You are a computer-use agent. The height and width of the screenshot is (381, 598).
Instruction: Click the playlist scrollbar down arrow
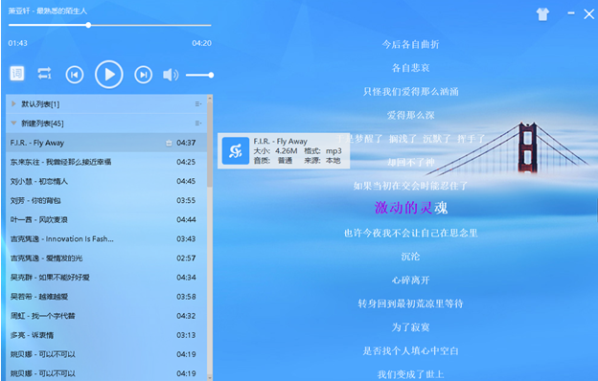[x=210, y=377]
